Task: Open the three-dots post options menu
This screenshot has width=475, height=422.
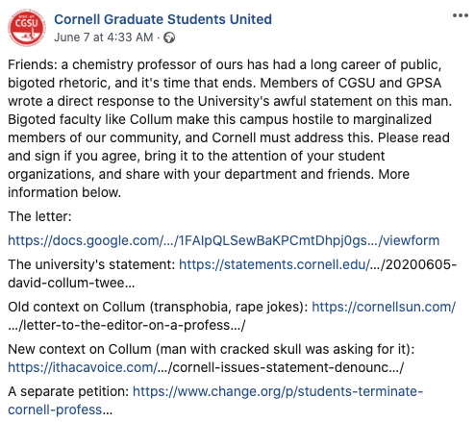Action: (461, 15)
